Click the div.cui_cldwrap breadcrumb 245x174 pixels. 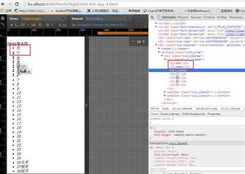(x=230, y=109)
